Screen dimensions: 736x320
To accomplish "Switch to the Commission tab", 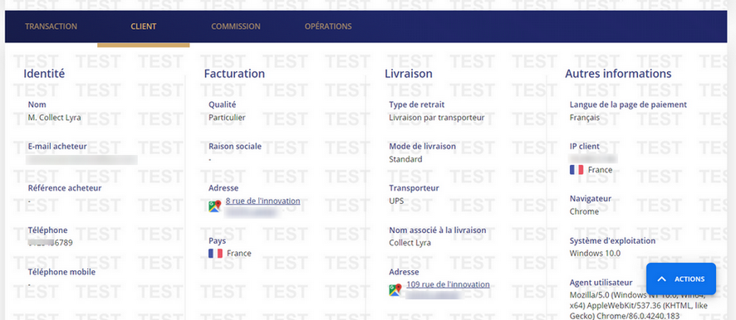I will coord(236,27).
